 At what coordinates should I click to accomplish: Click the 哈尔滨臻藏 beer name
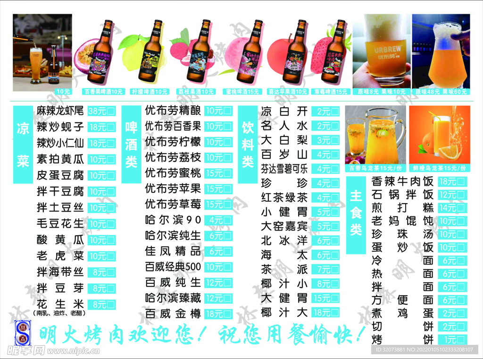click(x=173, y=298)
